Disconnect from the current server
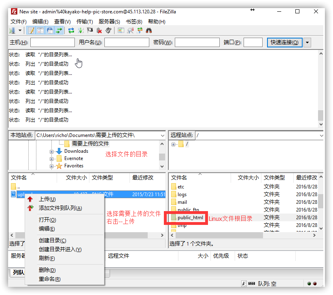 click(99, 31)
